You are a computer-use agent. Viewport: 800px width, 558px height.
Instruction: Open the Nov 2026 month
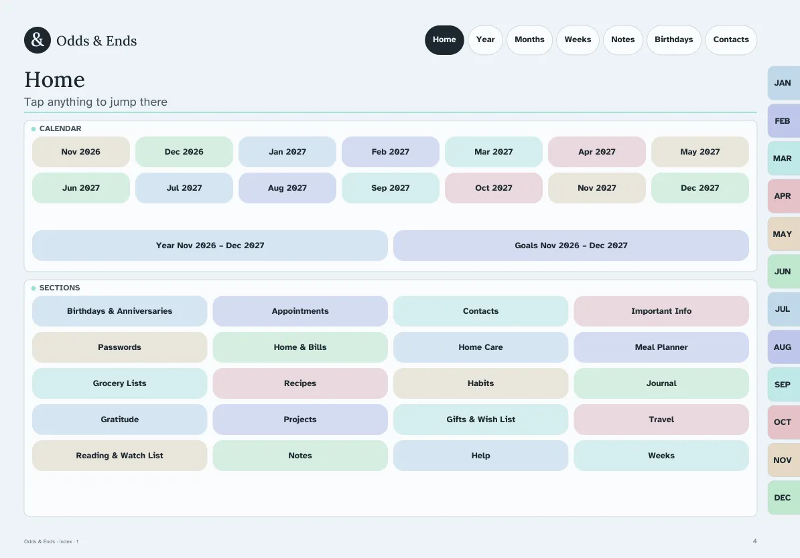80,152
